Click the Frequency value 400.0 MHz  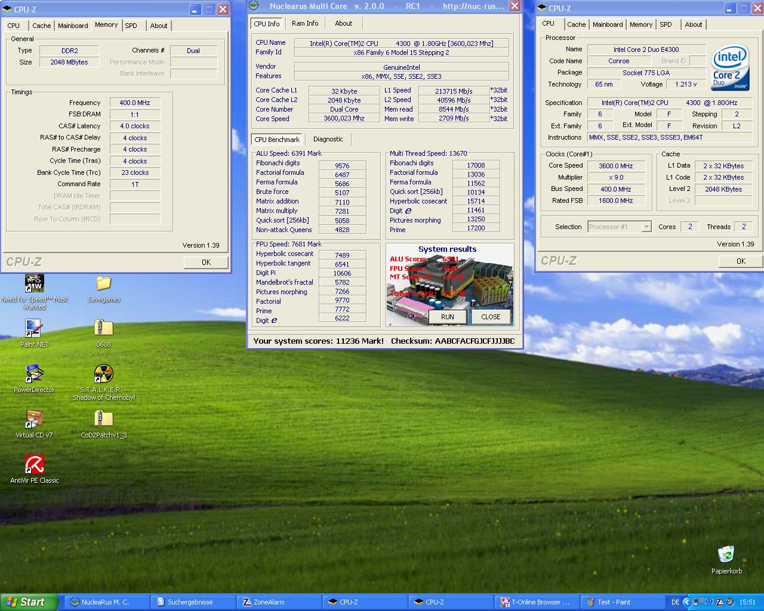135,103
